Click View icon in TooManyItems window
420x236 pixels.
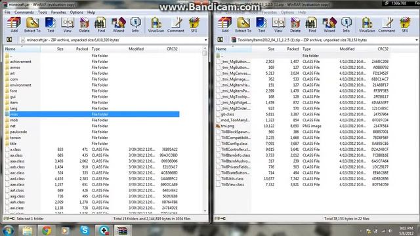(x=278, y=25)
